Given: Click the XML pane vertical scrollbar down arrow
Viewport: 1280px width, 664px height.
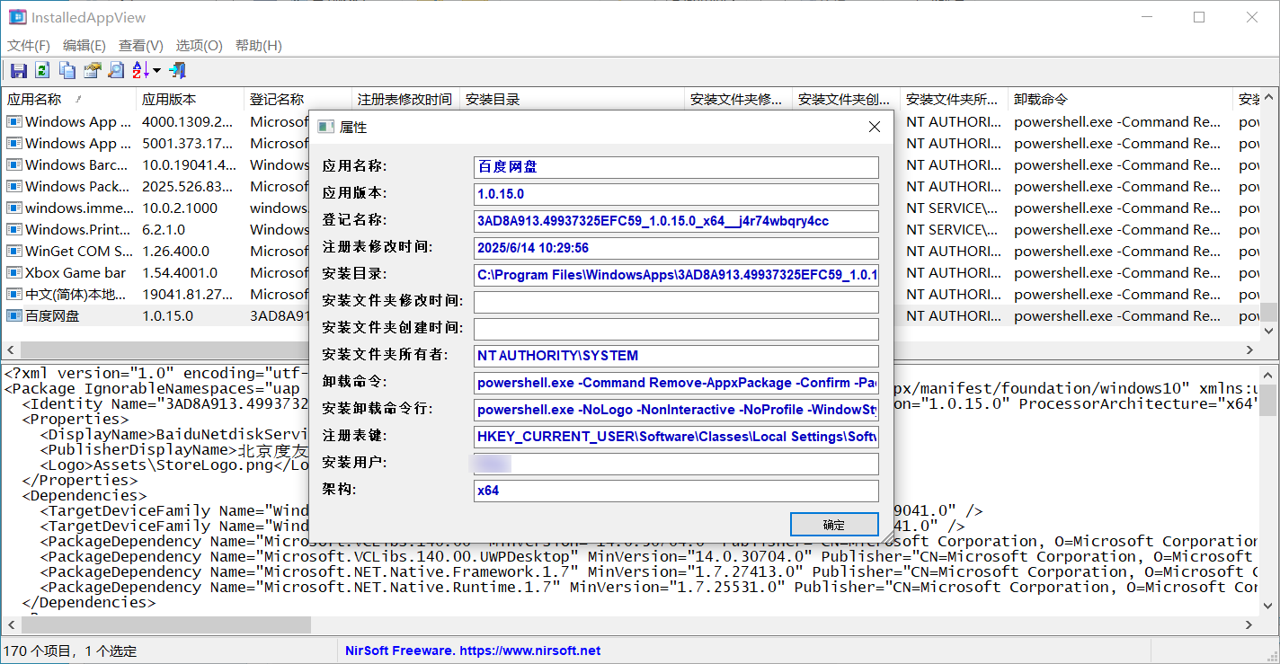Looking at the screenshot, I should 1268,608.
